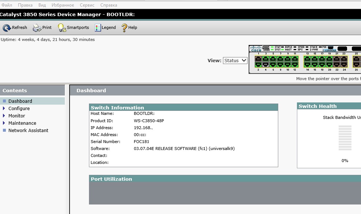
Task: Select switch port 6
Action: click(273, 65)
